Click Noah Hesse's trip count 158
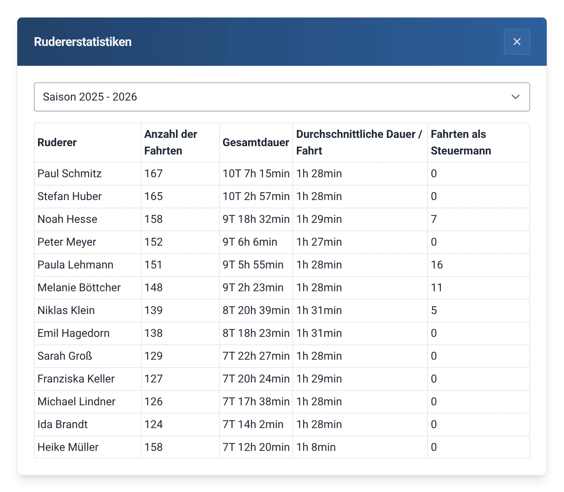564x492 pixels. (x=153, y=219)
